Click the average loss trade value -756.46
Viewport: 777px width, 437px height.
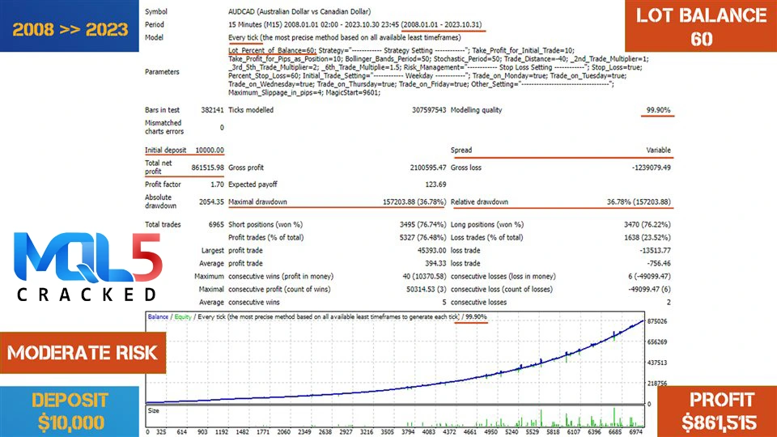(x=659, y=263)
